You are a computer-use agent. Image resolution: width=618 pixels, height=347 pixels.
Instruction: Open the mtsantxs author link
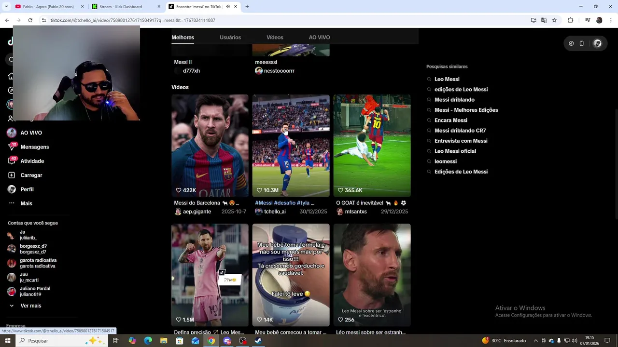[x=356, y=212]
